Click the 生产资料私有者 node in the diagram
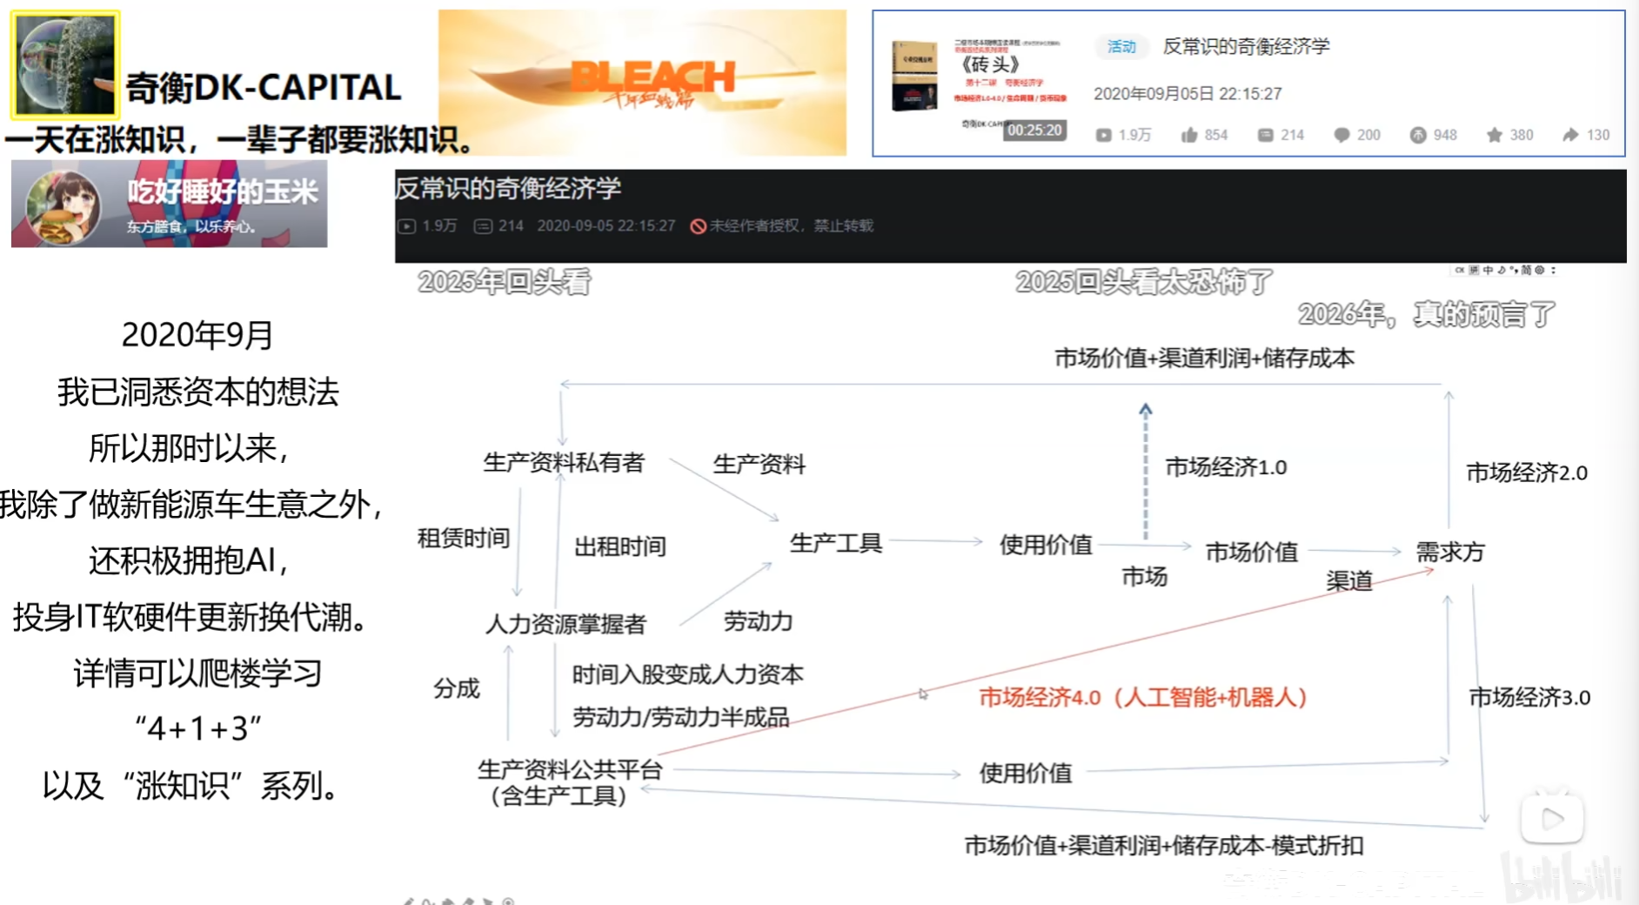 [x=564, y=463]
